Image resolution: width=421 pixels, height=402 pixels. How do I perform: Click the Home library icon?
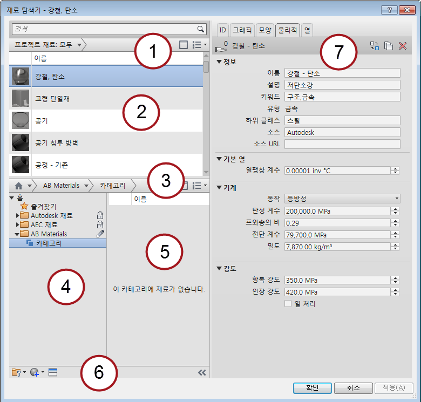(18, 186)
